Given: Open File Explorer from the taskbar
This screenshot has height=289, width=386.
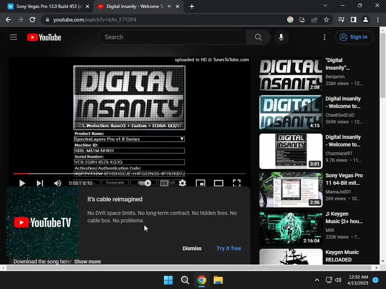Looking at the screenshot, I should pos(218,280).
